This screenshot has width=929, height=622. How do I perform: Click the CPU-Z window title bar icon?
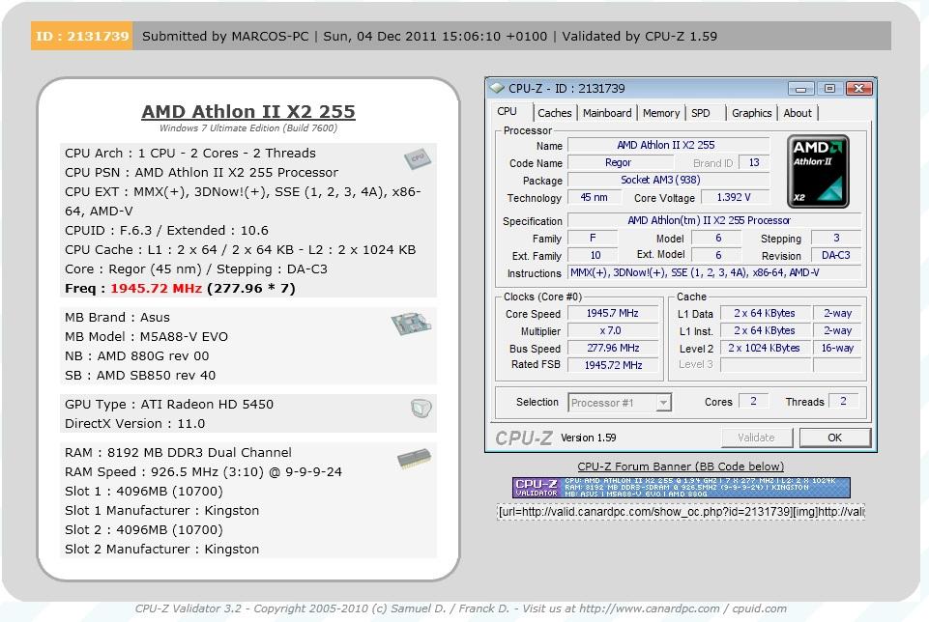[x=497, y=88]
